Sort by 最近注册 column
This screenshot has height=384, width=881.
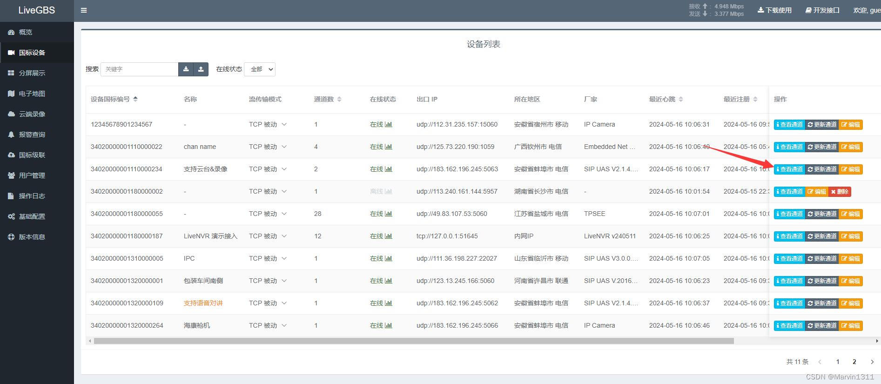point(755,99)
